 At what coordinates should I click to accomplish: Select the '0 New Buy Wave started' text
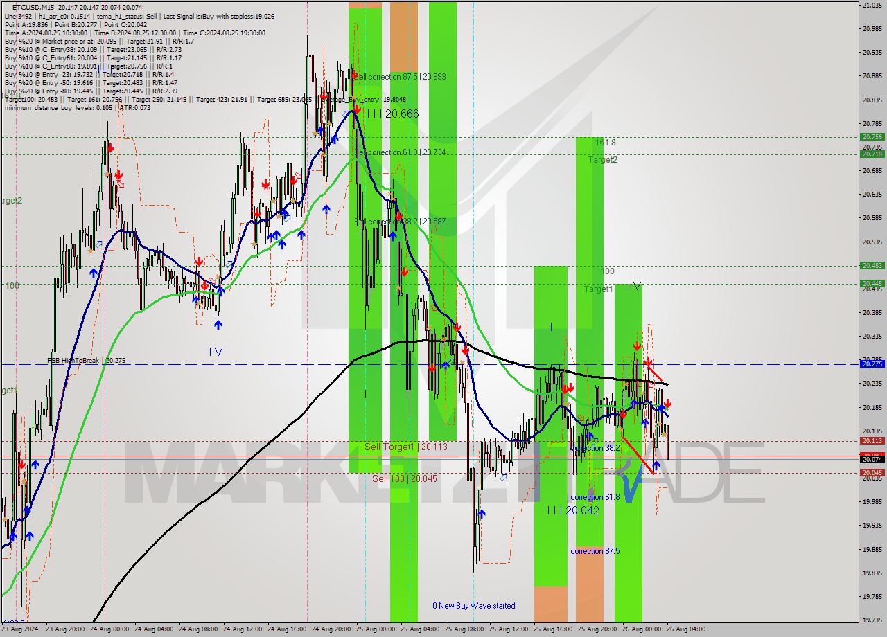tap(474, 606)
